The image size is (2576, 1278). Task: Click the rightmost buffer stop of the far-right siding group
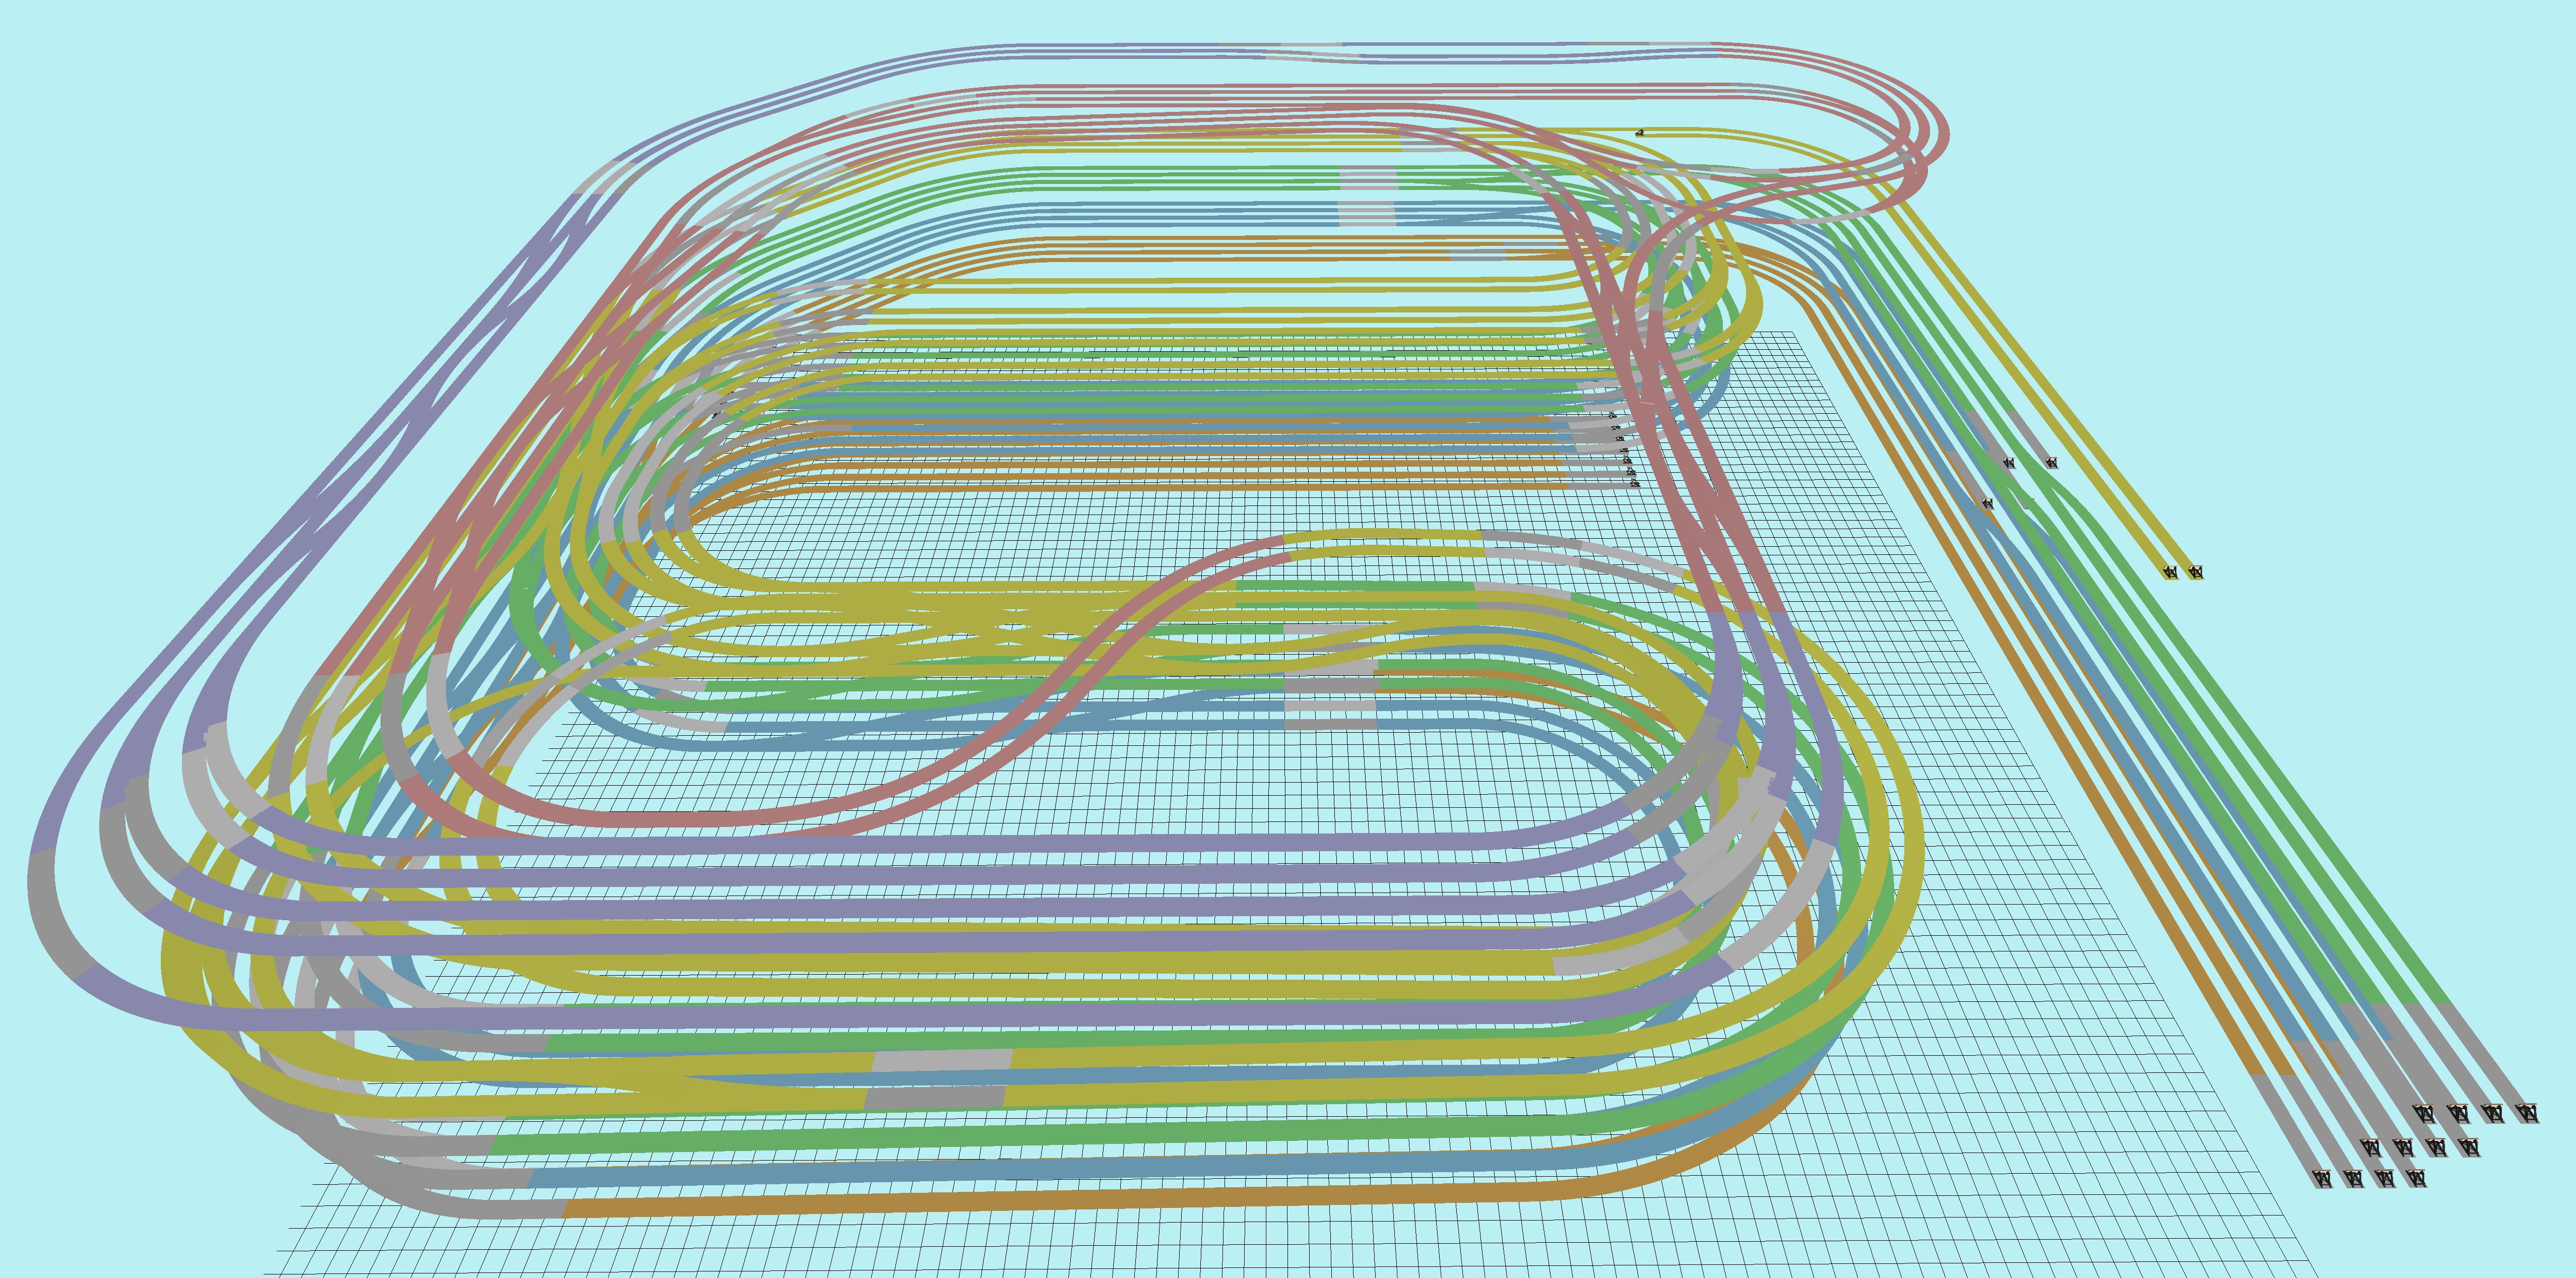[x=2528, y=1112]
